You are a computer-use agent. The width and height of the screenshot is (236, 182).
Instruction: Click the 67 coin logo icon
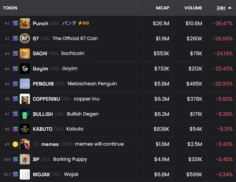tap(25, 38)
